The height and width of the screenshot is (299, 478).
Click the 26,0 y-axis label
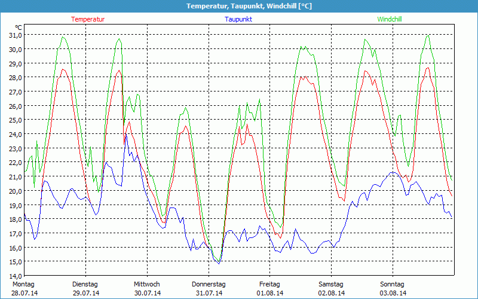tap(16, 106)
